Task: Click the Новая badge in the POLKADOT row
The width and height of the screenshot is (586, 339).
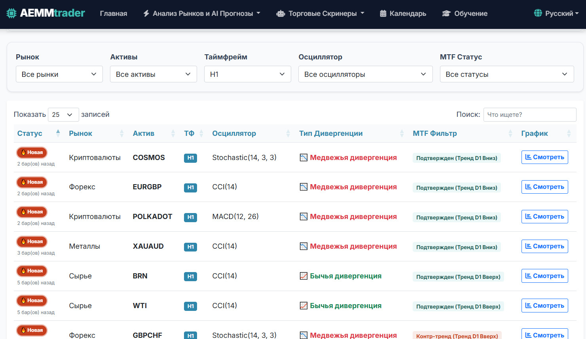Action: click(32, 212)
